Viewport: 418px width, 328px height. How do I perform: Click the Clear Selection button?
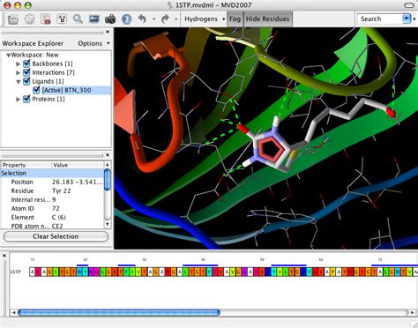click(x=56, y=236)
